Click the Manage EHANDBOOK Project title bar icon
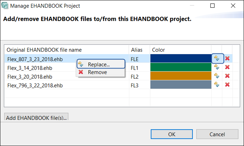Screen dimensions: 244x146 coord(5,6)
